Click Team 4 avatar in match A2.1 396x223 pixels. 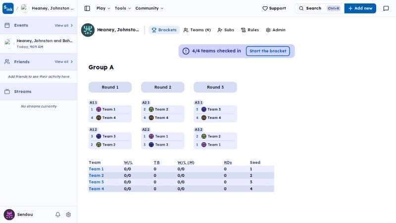pos(151,117)
